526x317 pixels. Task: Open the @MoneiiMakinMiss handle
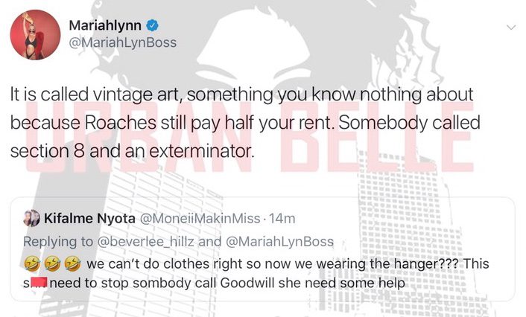(200, 219)
